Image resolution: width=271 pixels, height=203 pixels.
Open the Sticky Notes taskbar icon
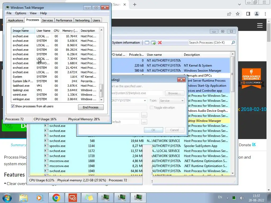pyautogui.click(x=89, y=198)
